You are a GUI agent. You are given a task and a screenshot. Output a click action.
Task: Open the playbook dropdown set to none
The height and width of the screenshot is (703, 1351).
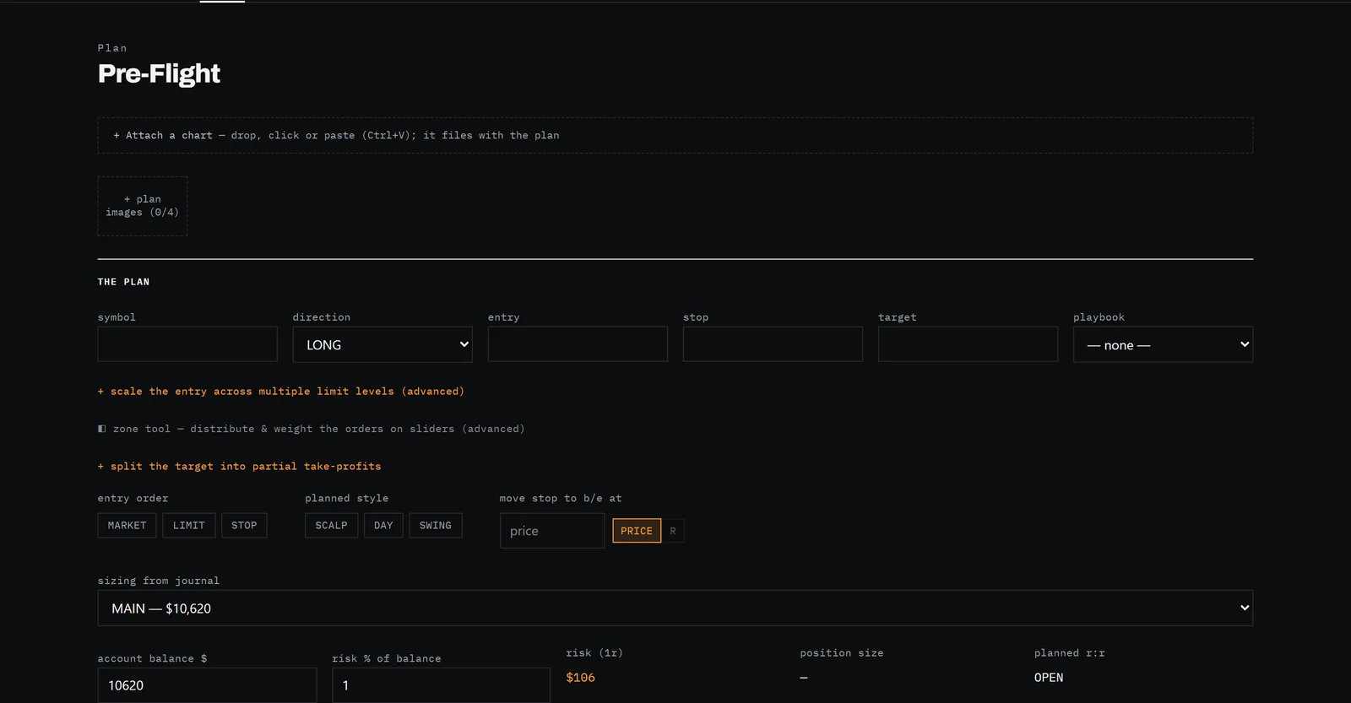coord(1163,344)
